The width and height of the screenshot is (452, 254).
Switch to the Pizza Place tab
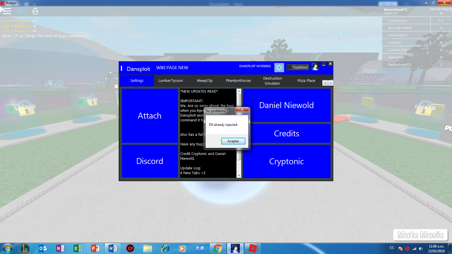(x=306, y=81)
